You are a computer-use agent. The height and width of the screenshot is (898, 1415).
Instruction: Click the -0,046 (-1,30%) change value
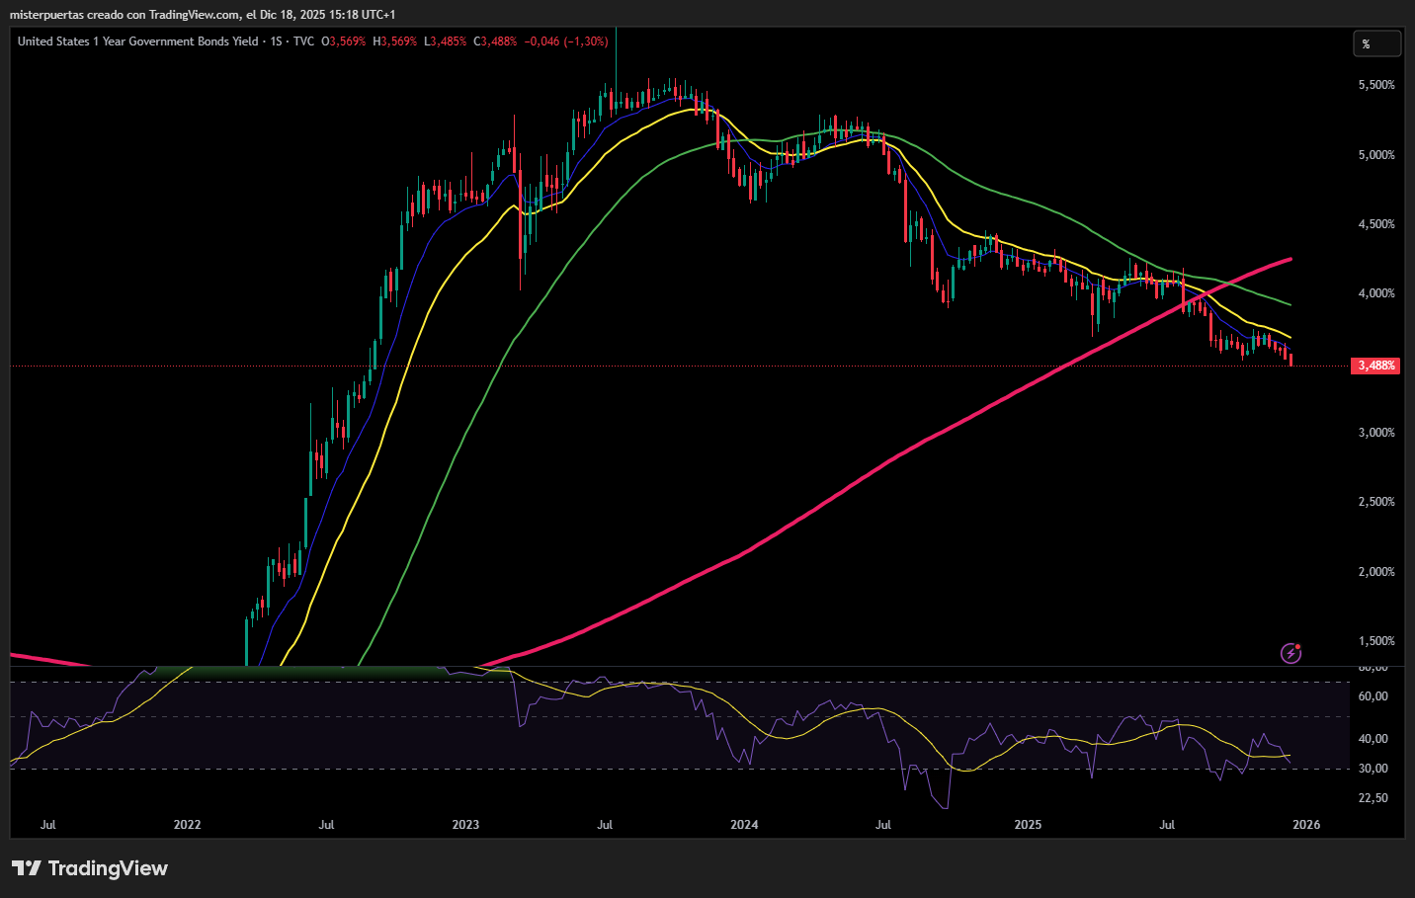pyautogui.click(x=566, y=41)
